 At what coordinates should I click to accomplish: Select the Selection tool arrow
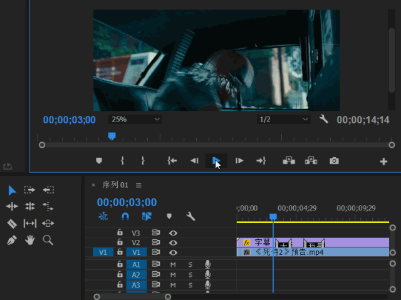pos(12,190)
